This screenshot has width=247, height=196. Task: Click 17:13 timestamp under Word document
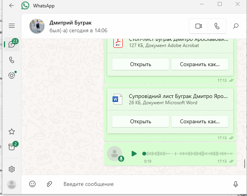point(222,138)
